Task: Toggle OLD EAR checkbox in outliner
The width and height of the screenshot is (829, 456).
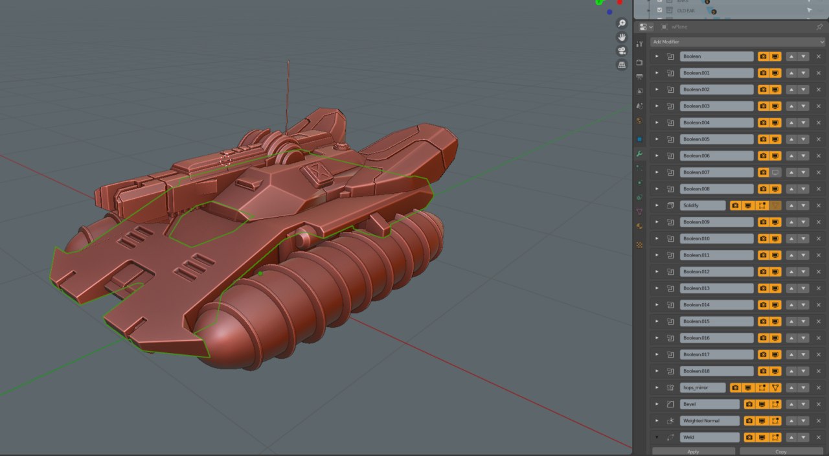Action: (660, 10)
